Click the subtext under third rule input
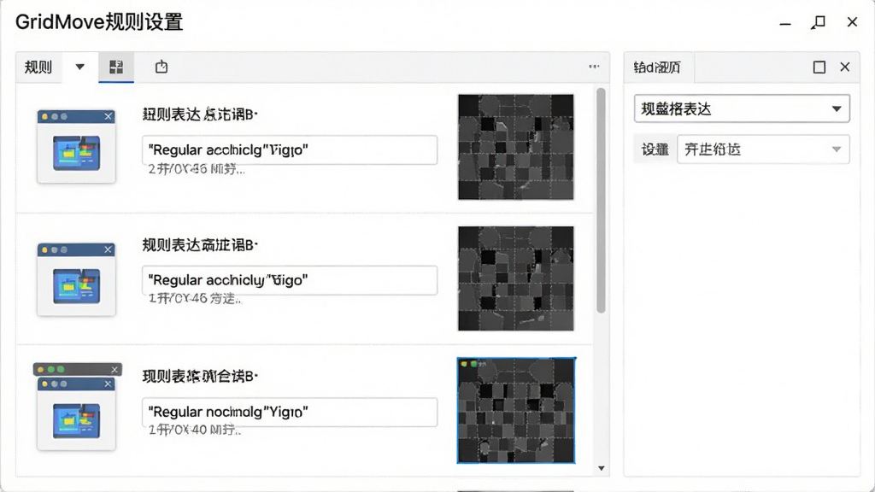875x492 pixels. coord(195,430)
